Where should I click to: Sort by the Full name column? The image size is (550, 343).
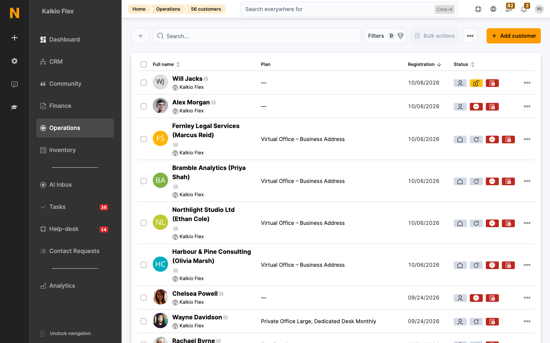click(167, 64)
